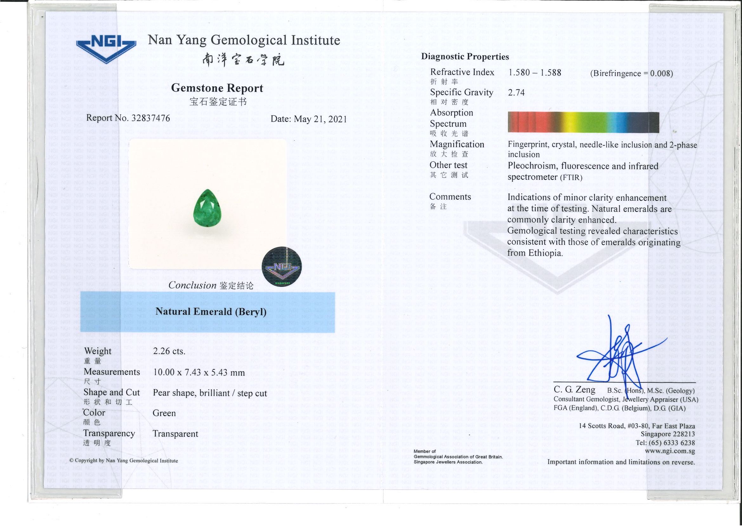Image resolution: width=742 pixels, height=526 pixels.
Task: Click the signer name 'C. G. Zeng'
Action: click(x=575, y=390)
